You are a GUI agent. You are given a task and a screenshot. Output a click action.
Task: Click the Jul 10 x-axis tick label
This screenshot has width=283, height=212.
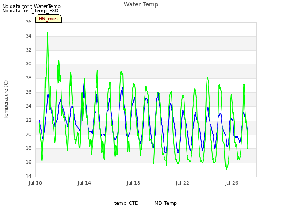(35, 183)
